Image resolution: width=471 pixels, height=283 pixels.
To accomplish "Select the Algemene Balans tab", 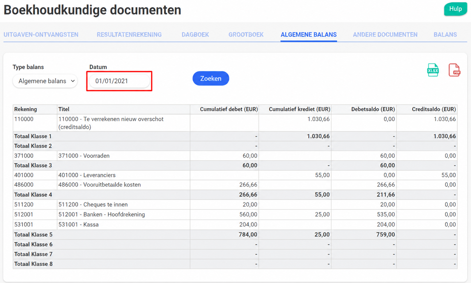I will (x=309, y=35).
